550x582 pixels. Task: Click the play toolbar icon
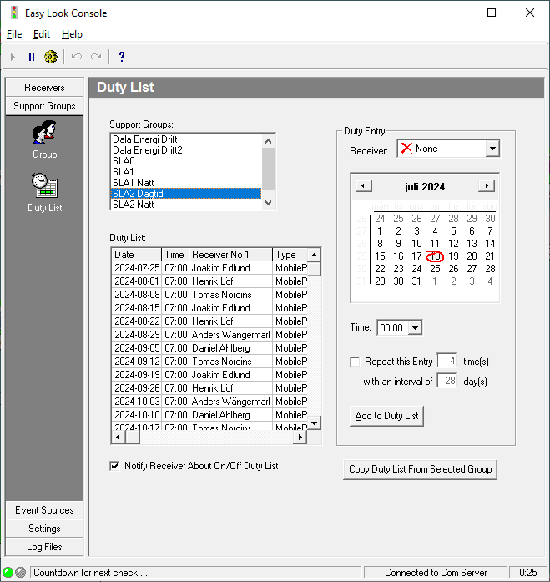(x=13, y=57)
